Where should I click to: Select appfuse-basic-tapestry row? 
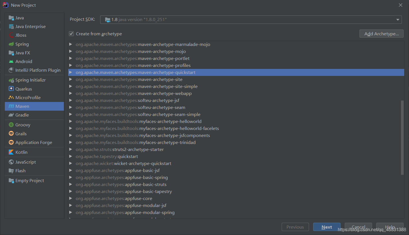point(236,191)
